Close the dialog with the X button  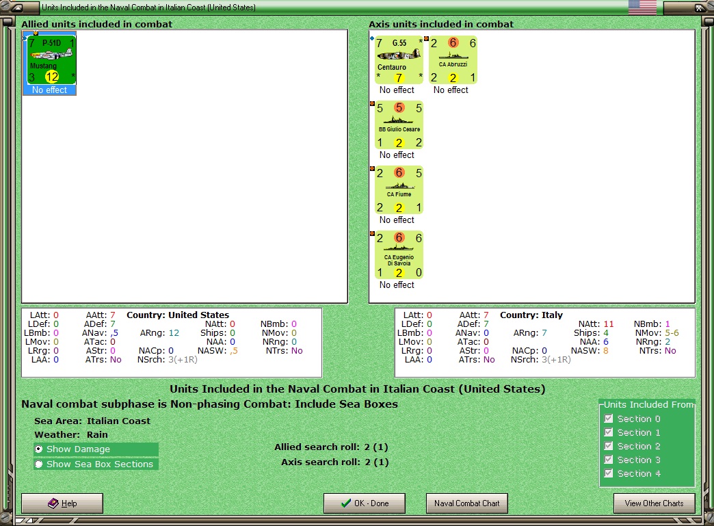(x=699, y=8)
